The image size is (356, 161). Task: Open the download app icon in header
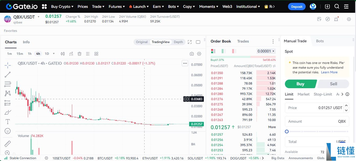pos(327,7)
